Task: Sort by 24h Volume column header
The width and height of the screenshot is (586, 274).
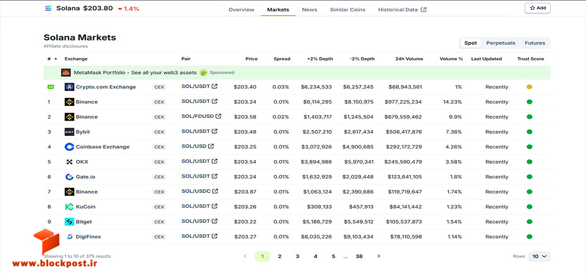Action: tap(409, 59)
